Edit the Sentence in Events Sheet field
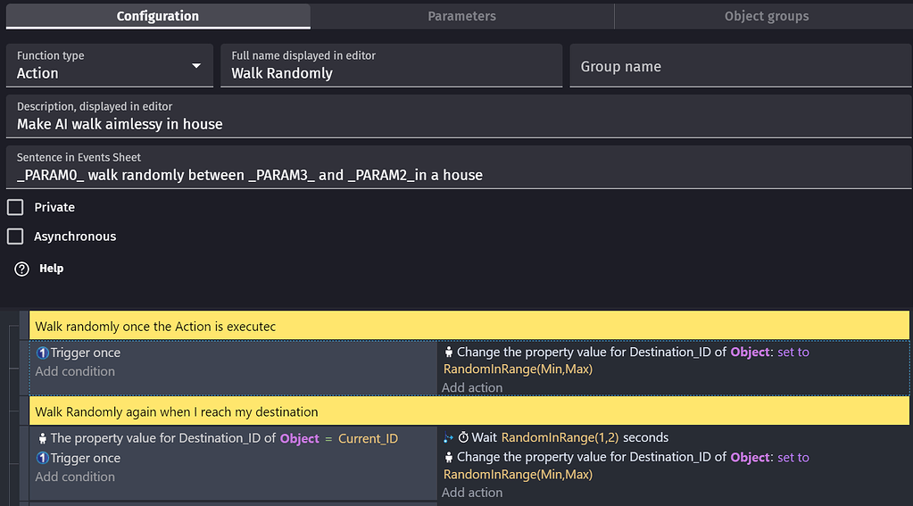This screenshot has width=913, height=506. coord(459,168)
